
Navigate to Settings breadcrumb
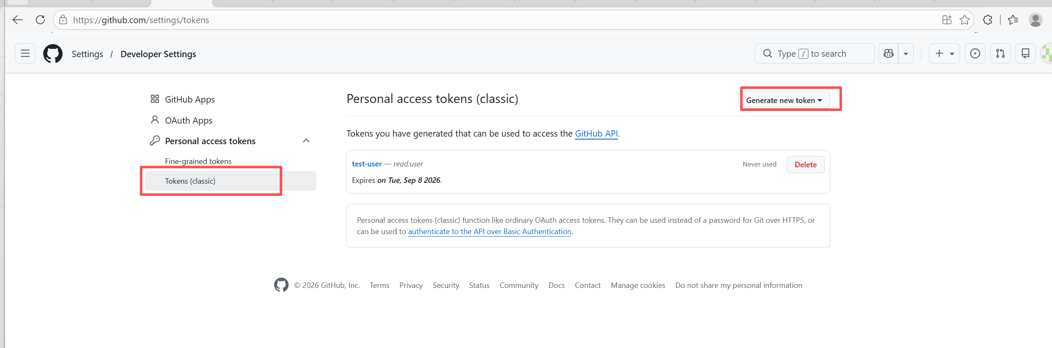87,54
